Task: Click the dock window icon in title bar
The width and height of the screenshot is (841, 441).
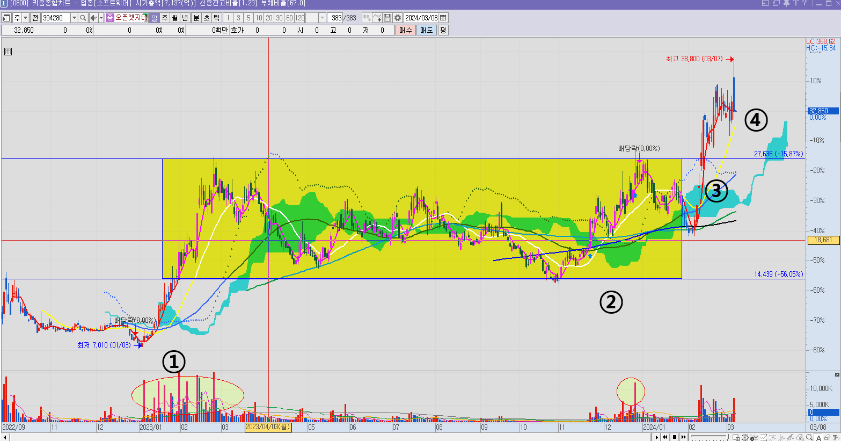Action: point(765,3)
